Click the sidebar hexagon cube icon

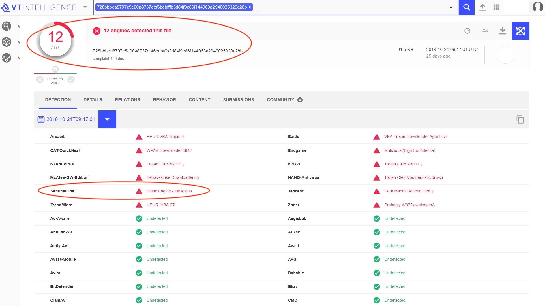(x=6, y=42)
